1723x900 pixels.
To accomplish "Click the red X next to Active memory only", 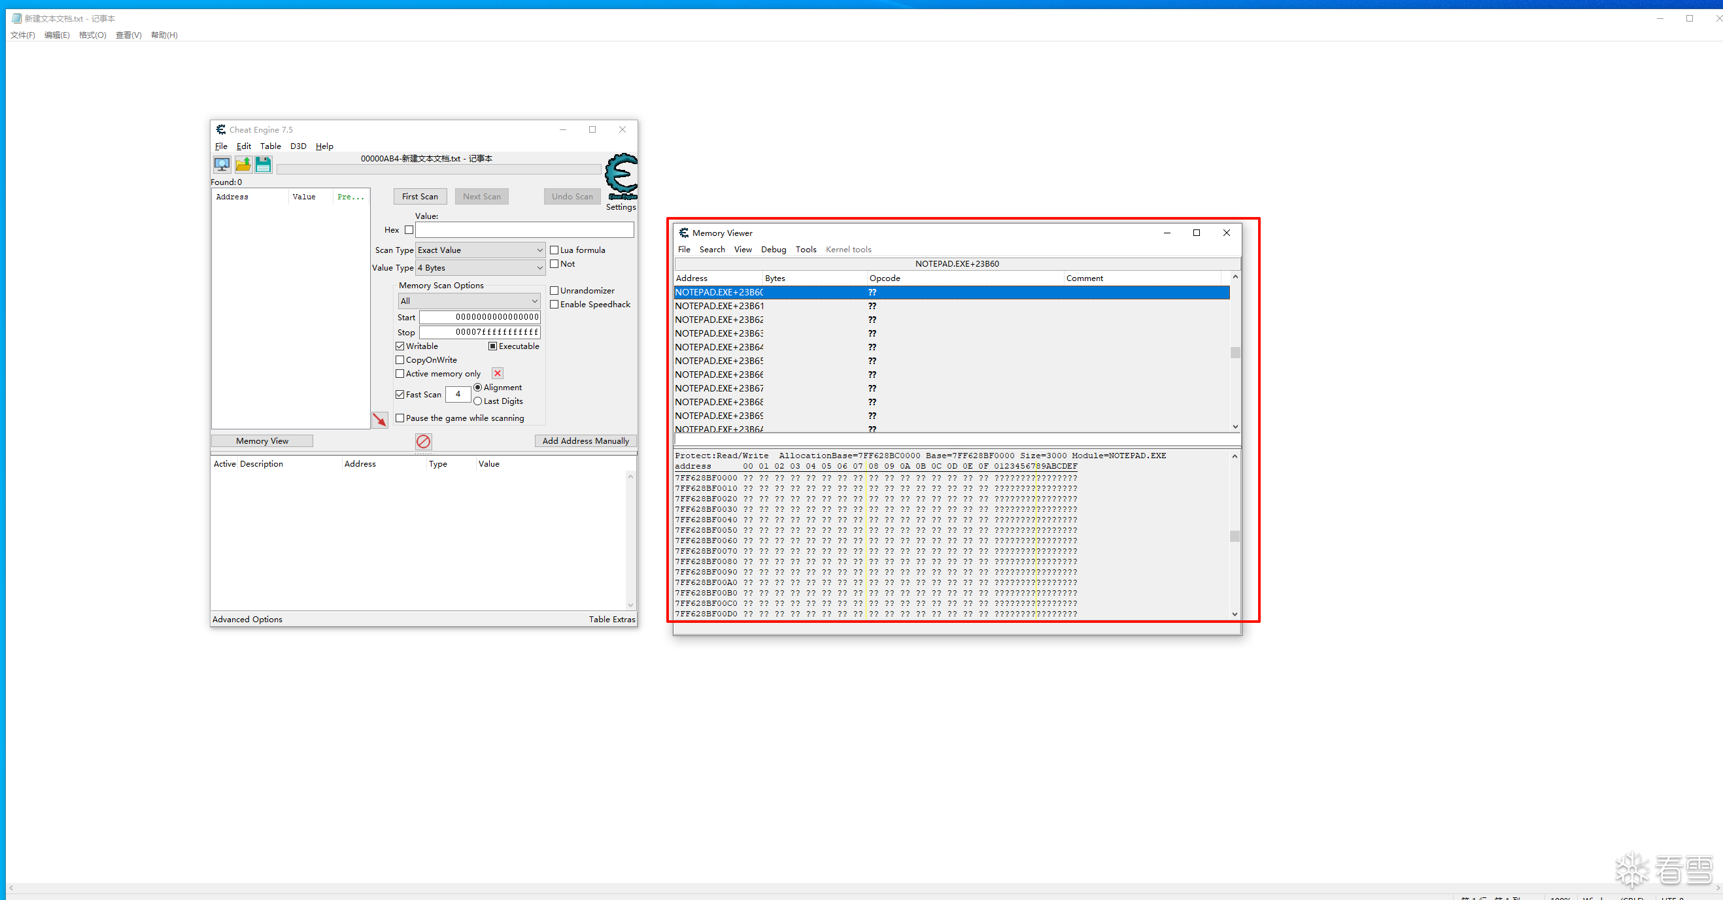I will [x=498, y=374].
